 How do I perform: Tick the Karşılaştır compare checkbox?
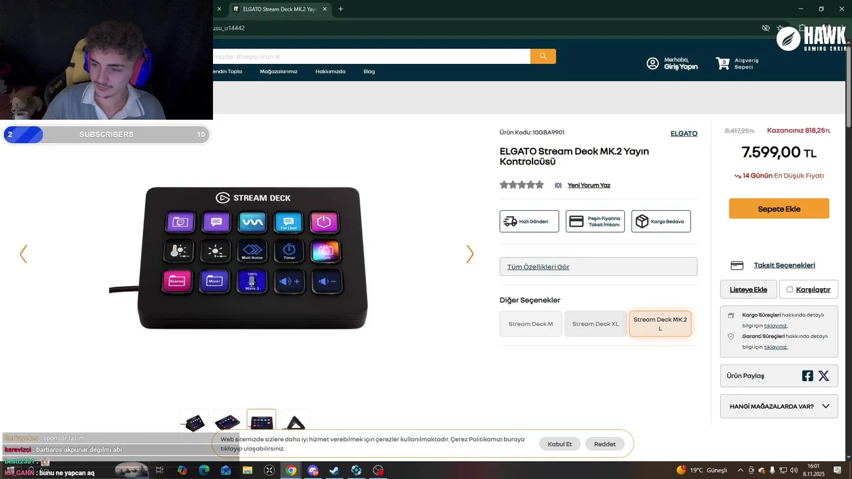pyautogui.click(x=789, y=289)
